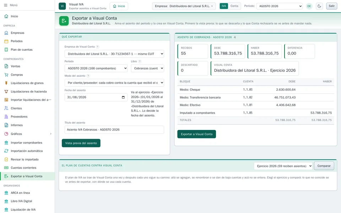Screen dimensions: 341x213
Task: Click the Comparar button
Action: (x=324, y=166)
